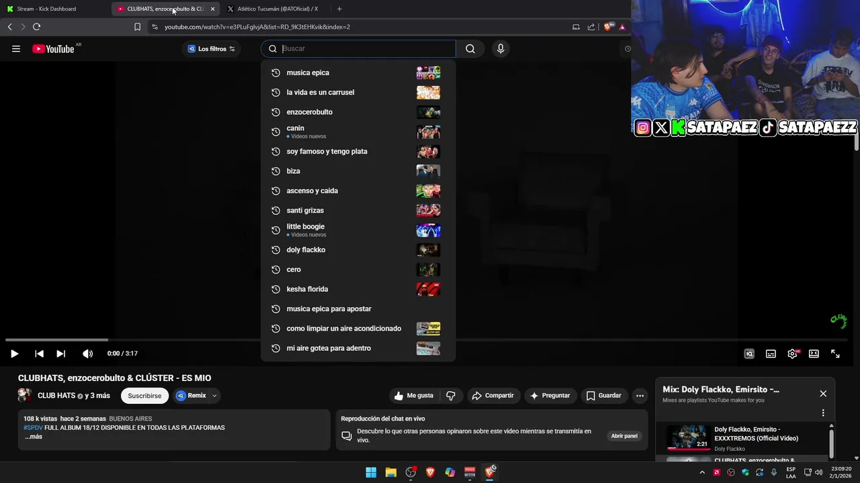Like the video with Me gusta
This screenshot has width=860, height=483.
click(414, 396)
